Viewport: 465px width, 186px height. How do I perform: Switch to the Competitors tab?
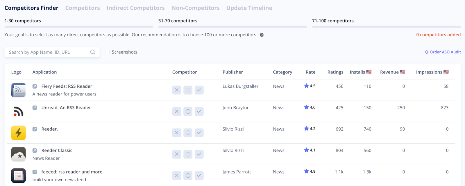[83, 8]
